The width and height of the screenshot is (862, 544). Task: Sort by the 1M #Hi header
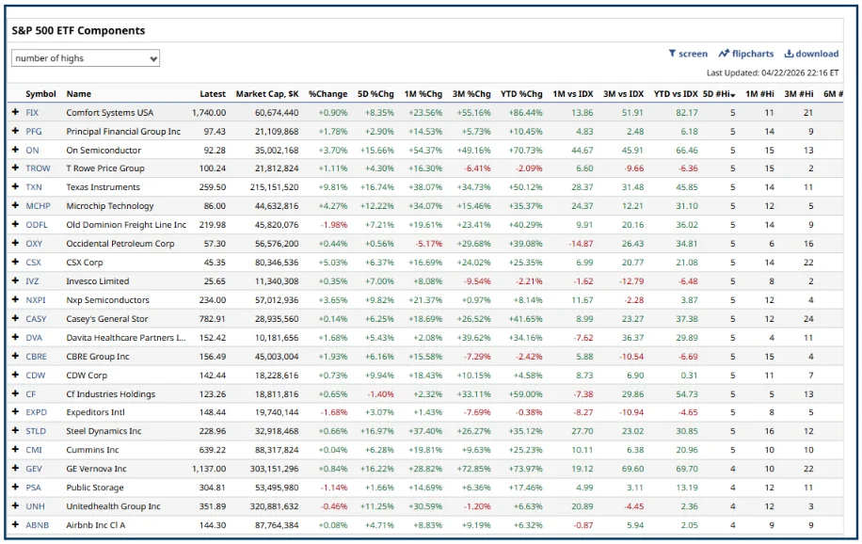(x=759, y=93)
